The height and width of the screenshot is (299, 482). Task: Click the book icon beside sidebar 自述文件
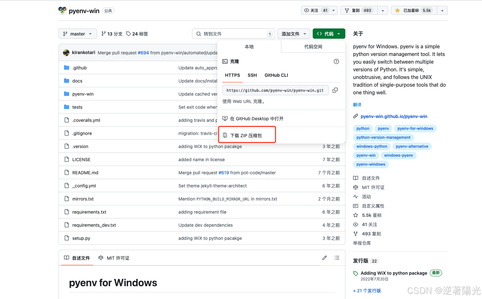(x=356, y=178)
